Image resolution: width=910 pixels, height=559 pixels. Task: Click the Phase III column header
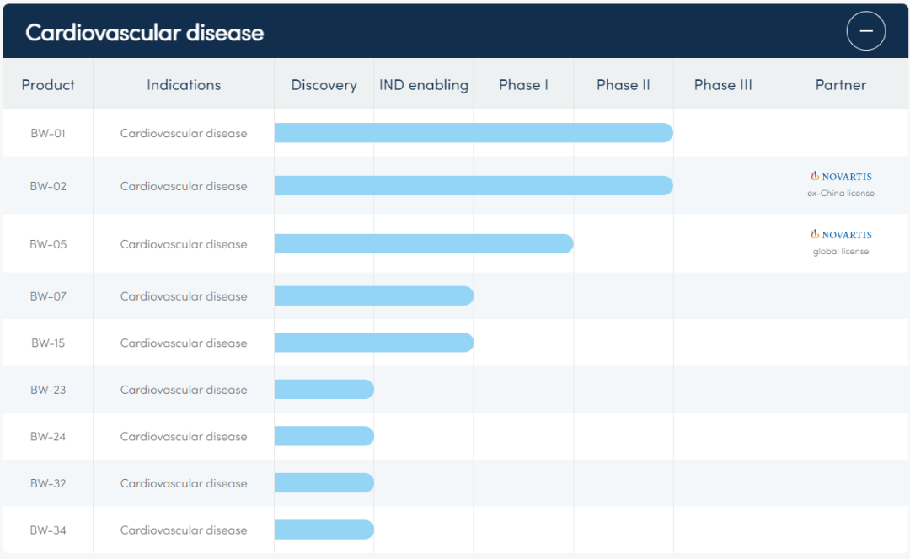pyautogui.click(x=723, y=85)
